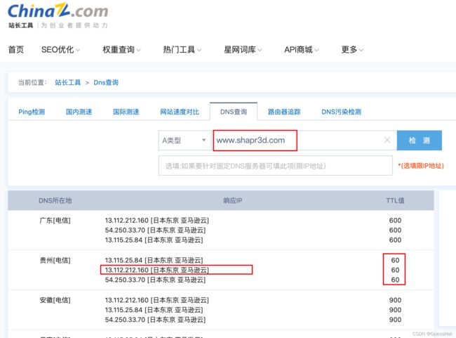
Task: Select the 广东[电信] row label
Action: click(x=55, y=220)
